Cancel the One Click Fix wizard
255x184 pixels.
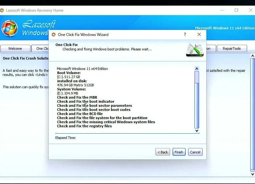point(195,152)
